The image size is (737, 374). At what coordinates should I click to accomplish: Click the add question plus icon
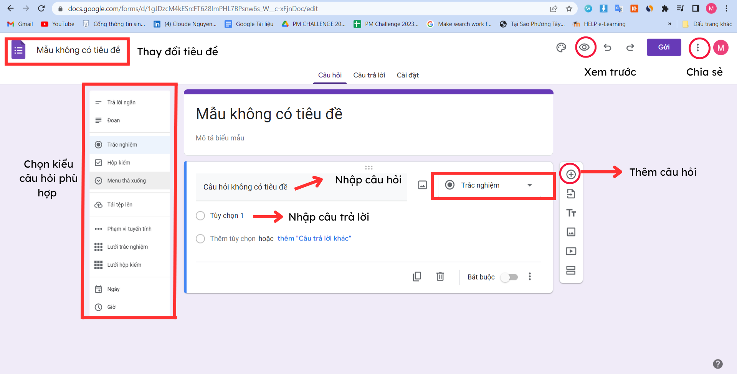(x=571, y=174)
